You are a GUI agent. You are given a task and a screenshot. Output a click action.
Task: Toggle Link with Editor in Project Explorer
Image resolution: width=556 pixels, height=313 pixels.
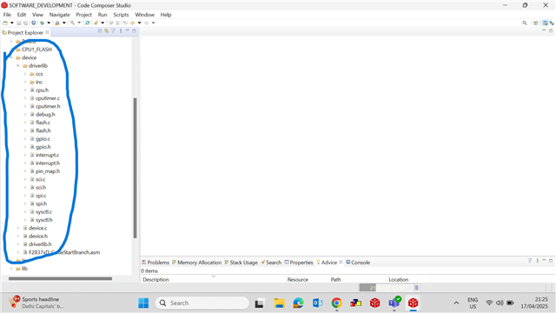pyautogui.click(x=106, y=31)
